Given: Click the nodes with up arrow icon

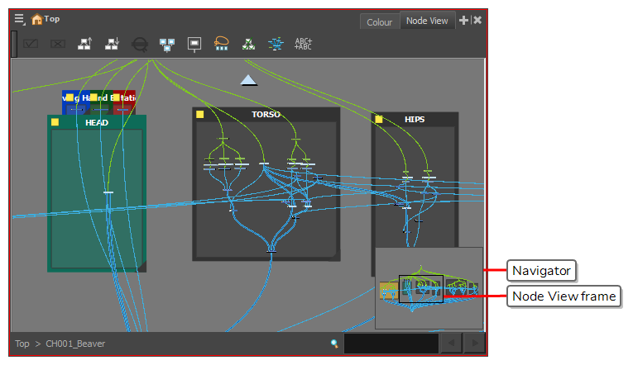Looking at the screenshot, I should [85, 44].
